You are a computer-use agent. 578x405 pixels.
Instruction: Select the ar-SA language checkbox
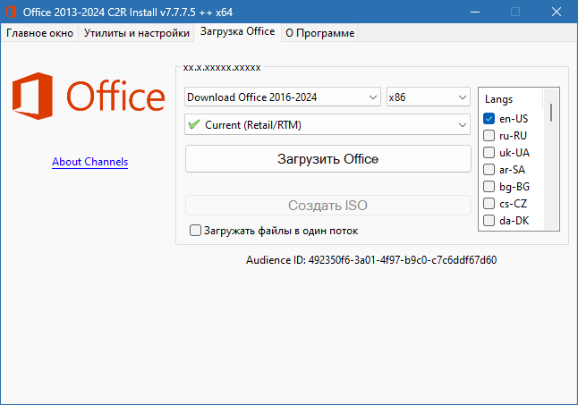489,169
